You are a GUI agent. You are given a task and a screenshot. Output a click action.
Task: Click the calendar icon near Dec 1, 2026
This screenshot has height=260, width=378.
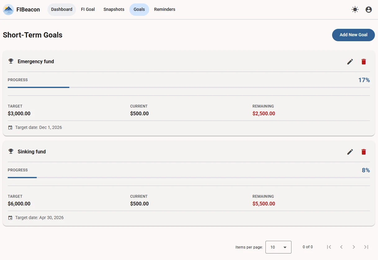pos(11,127)
